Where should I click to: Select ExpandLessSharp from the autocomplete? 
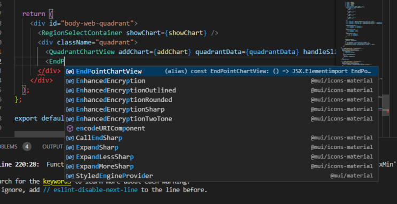tap(222, 156)
